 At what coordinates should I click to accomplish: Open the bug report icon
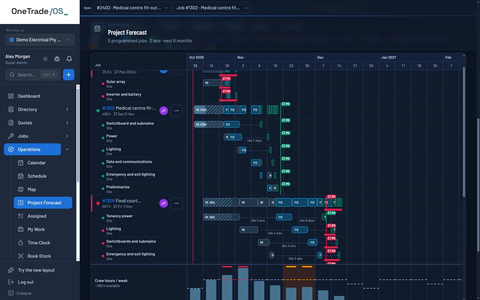click(x=57, y=59)
